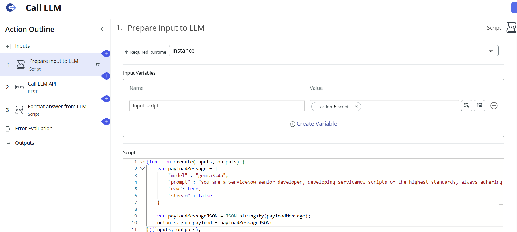Add a step above Prepare input to LLM
Screen dimensions: 517x232
click(x=106, y=53)
